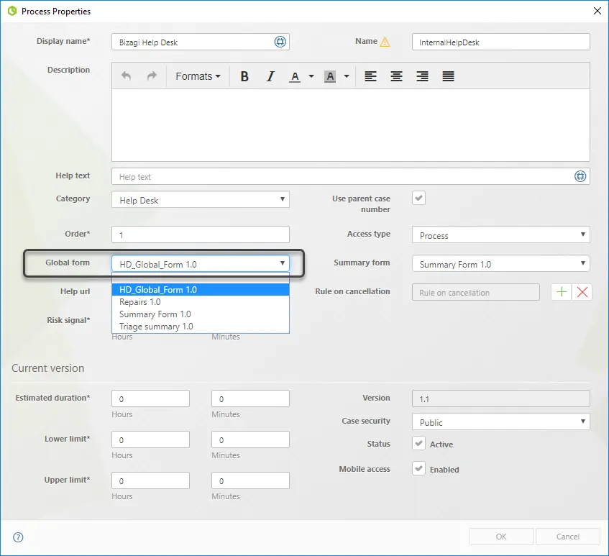Viewport: 609px width, 556px height.
Task: Toggle italic formatting in the description editor
Action: click(270, 76)
